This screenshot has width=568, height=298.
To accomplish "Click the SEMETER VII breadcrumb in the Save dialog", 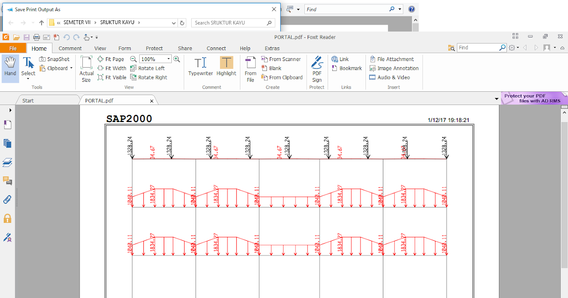I will coord(77,23).
